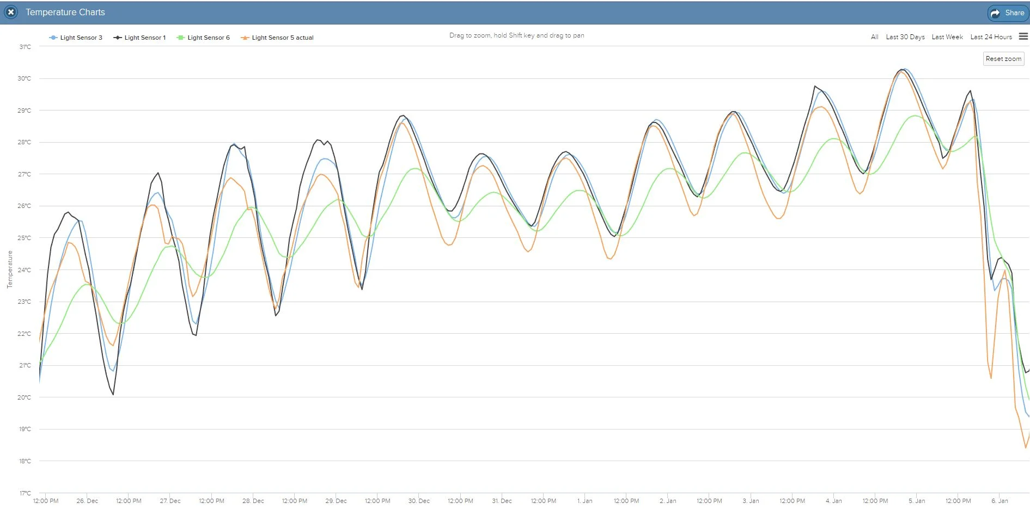Open the chart hamburger menu
Image resolution: width=1030 pixels, height=509 pixels.
click(1024, 36)
